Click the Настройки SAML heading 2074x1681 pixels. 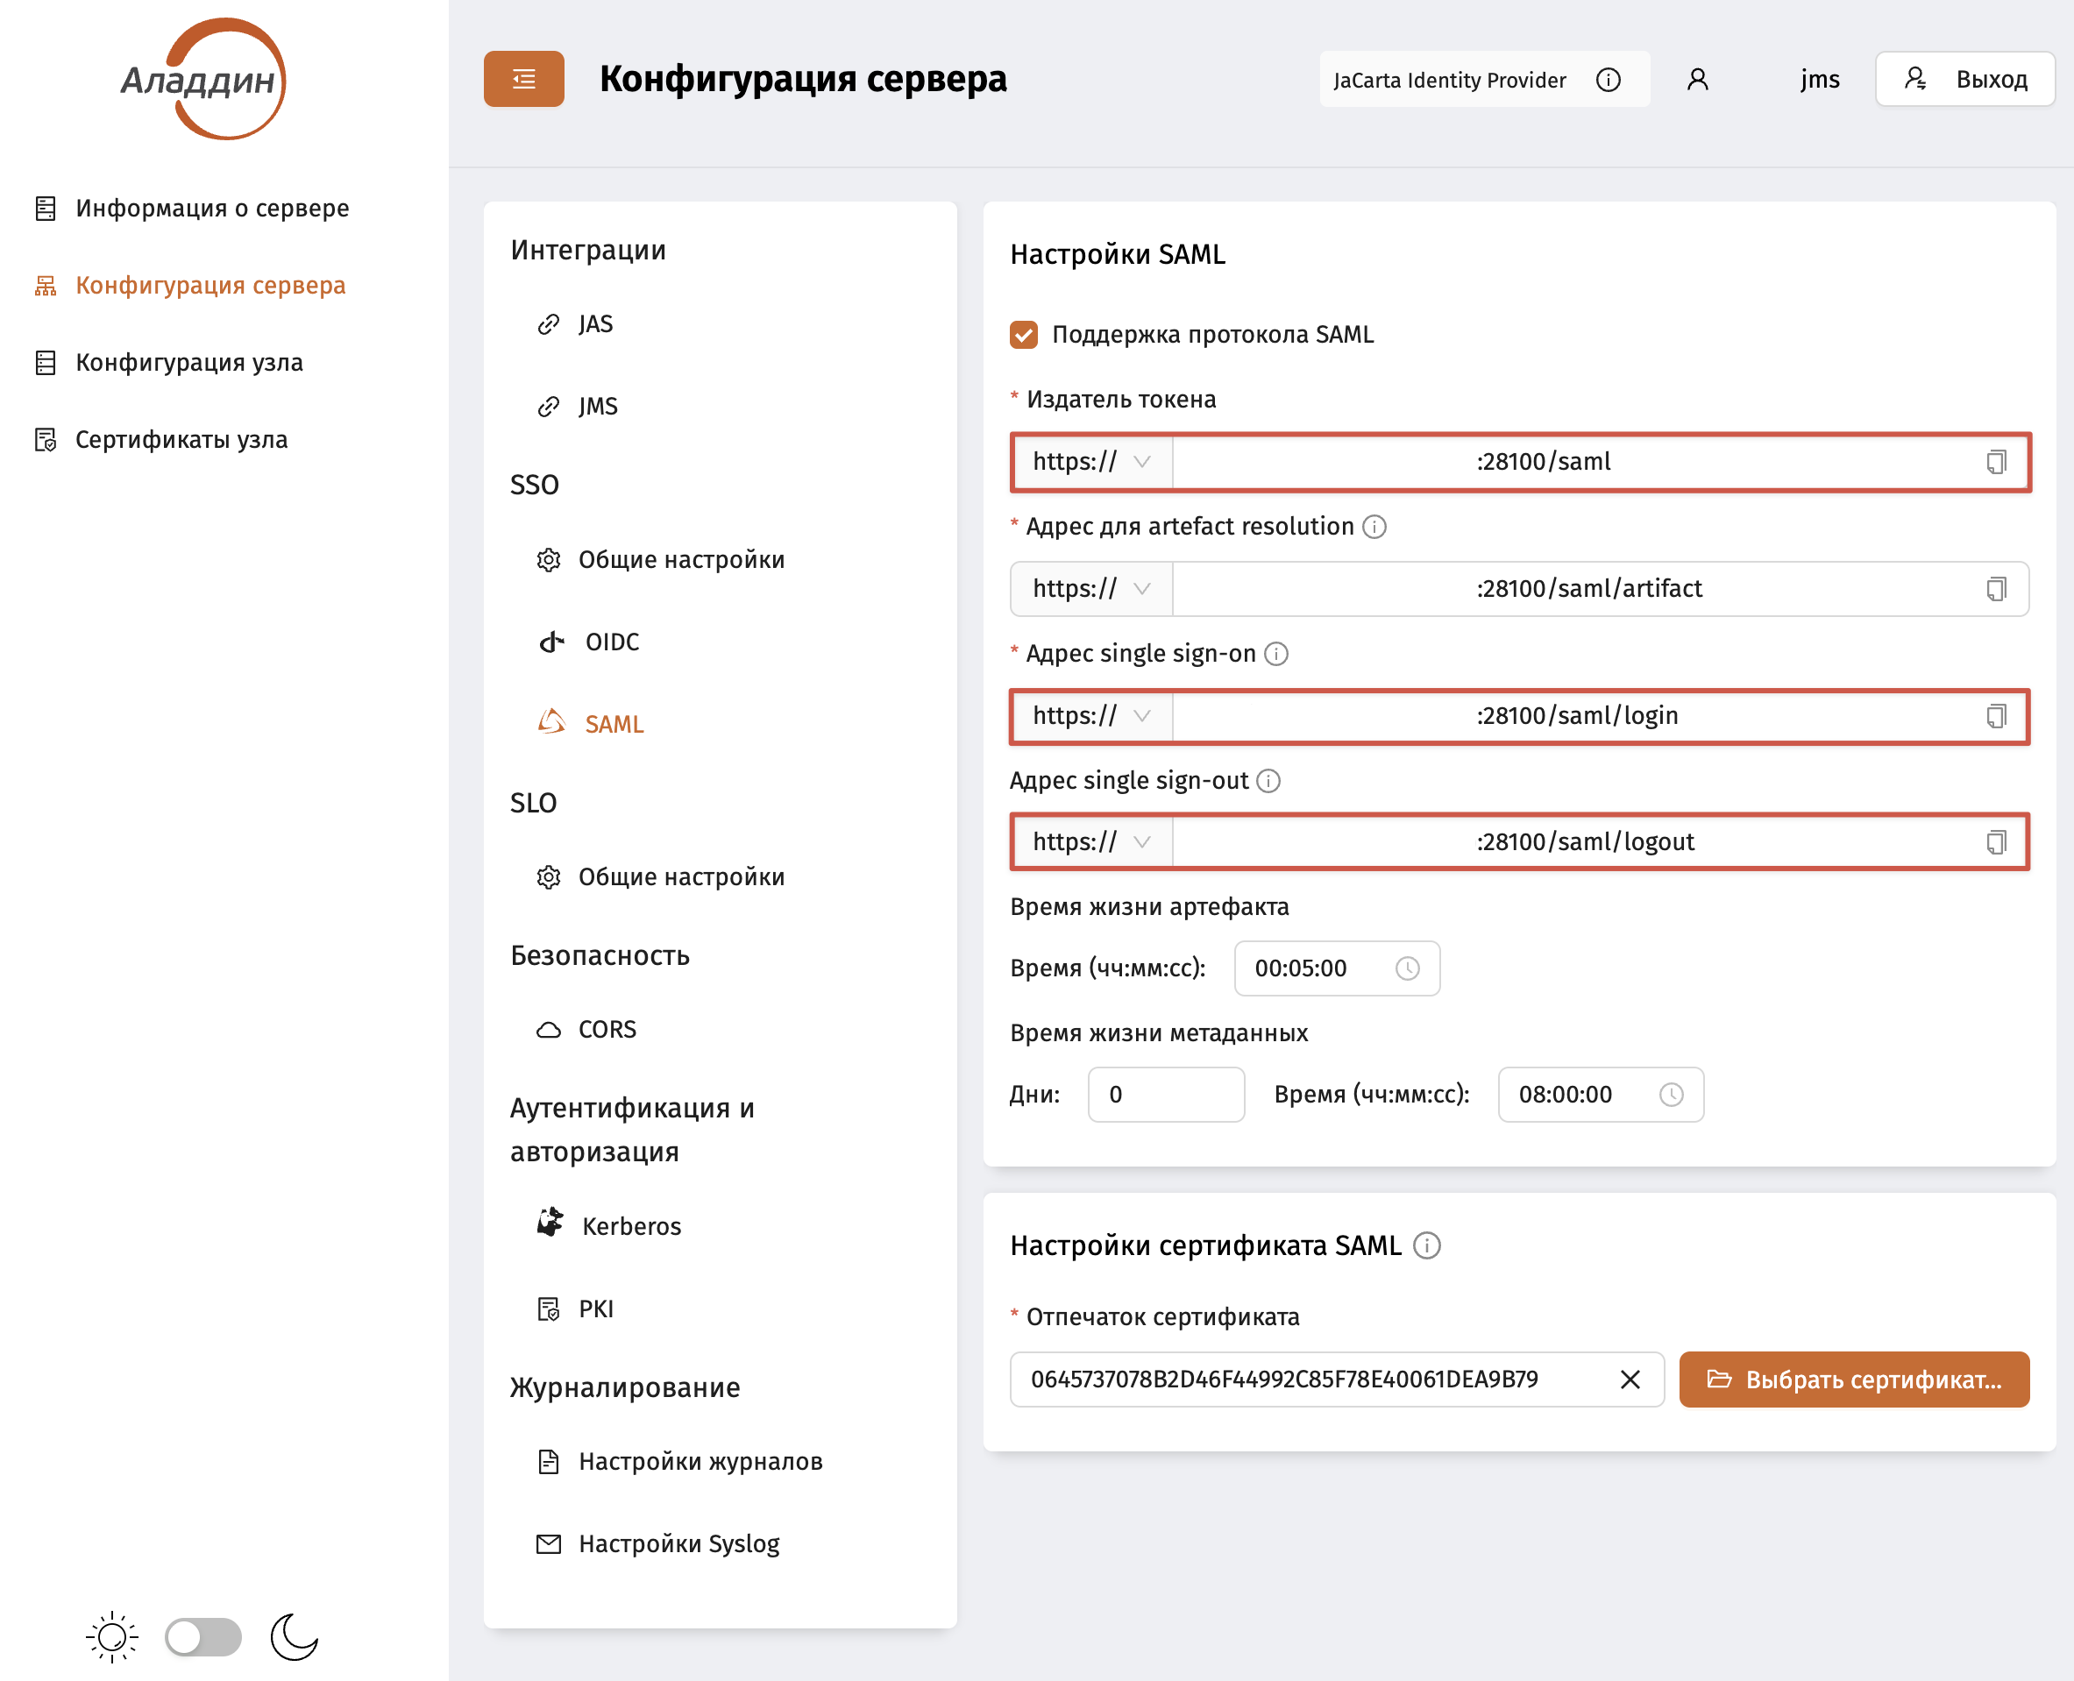(x=1118, y=253)
